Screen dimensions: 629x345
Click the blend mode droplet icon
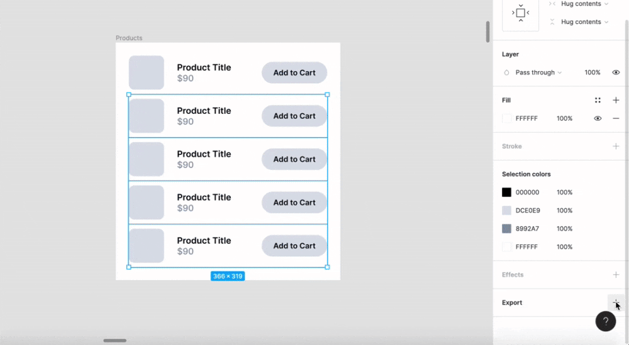tap(506, 72)
